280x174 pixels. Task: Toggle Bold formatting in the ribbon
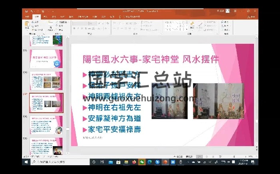(75, 28)
